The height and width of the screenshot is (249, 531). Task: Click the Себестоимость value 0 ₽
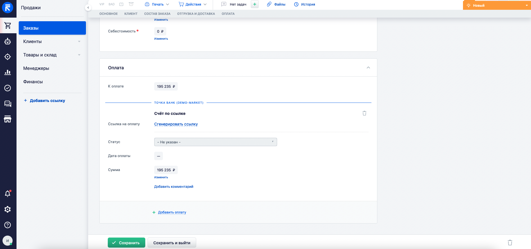point(160,31)
